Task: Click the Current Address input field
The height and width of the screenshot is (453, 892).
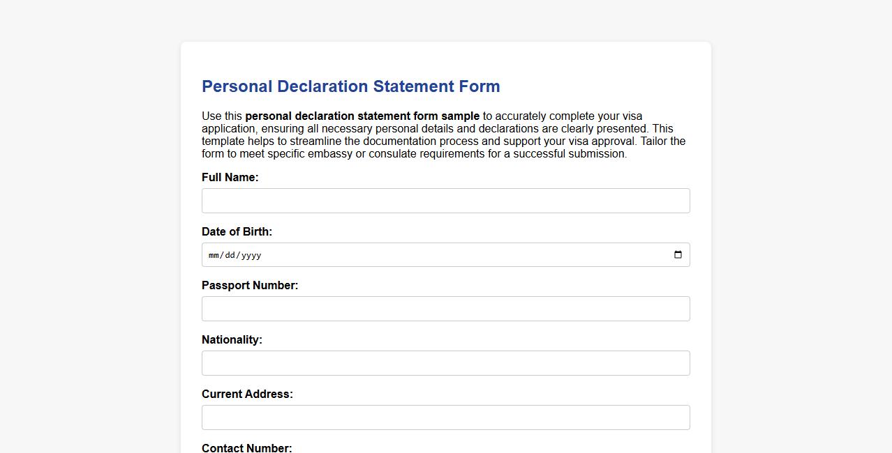Action: 445,417
